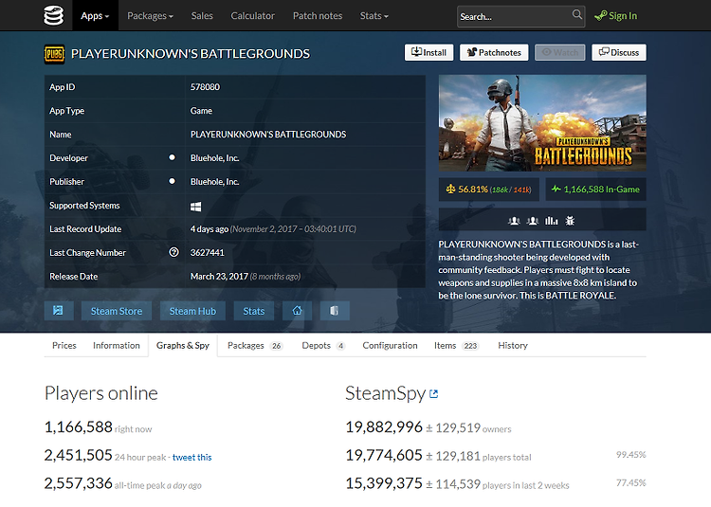This screenshot has height=507, width=711.
Task: Open the blue Stats button
Action: tap(254, 311)
